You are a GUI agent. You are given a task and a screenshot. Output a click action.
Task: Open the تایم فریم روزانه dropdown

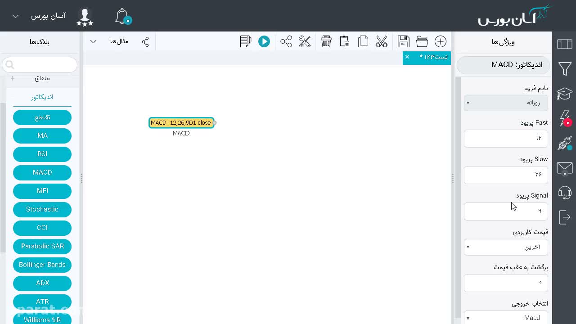tap(506, 103)
